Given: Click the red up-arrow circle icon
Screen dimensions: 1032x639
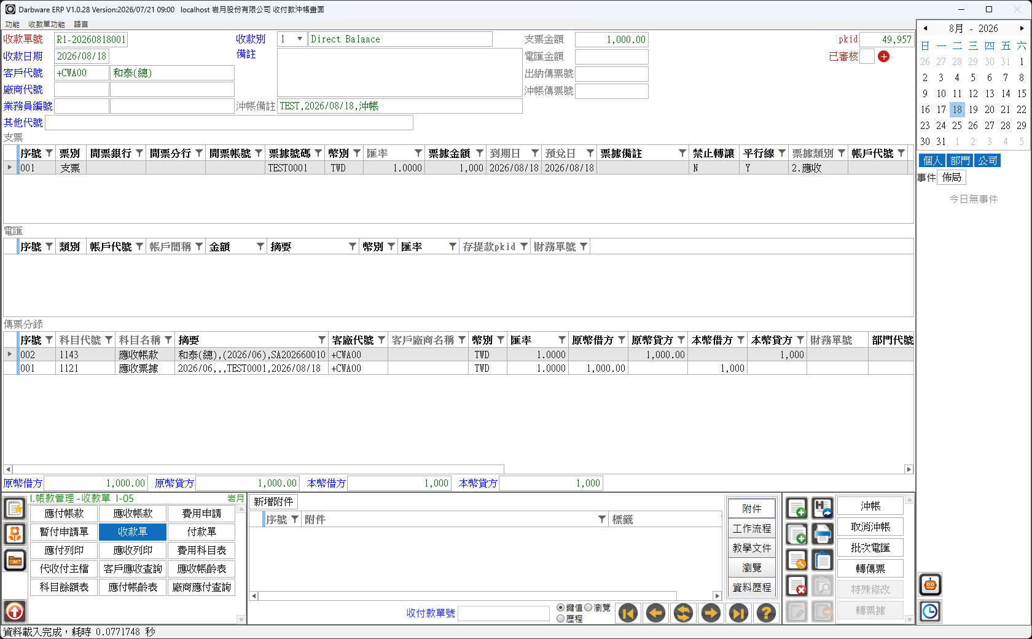Looking at the screenshot, I should pyautogui.click(x=15, y=611).
